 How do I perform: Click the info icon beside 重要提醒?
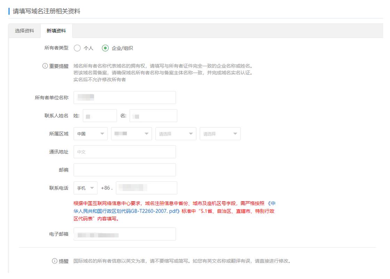pyautogui.click(x=45, y=66)
